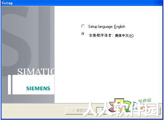Click the 返回 back button
This screenshot has width=164, height=120.
pyautogui.click(x=81, y=111)
